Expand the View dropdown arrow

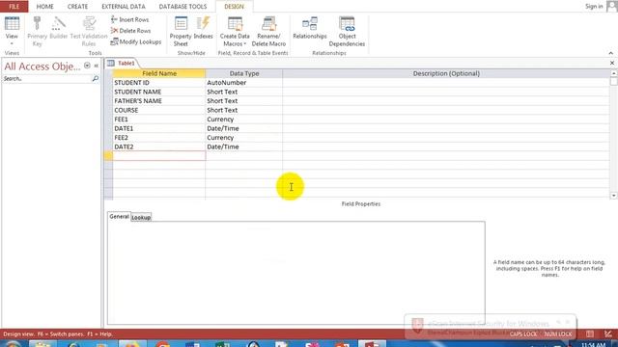[x=12, y=43]
